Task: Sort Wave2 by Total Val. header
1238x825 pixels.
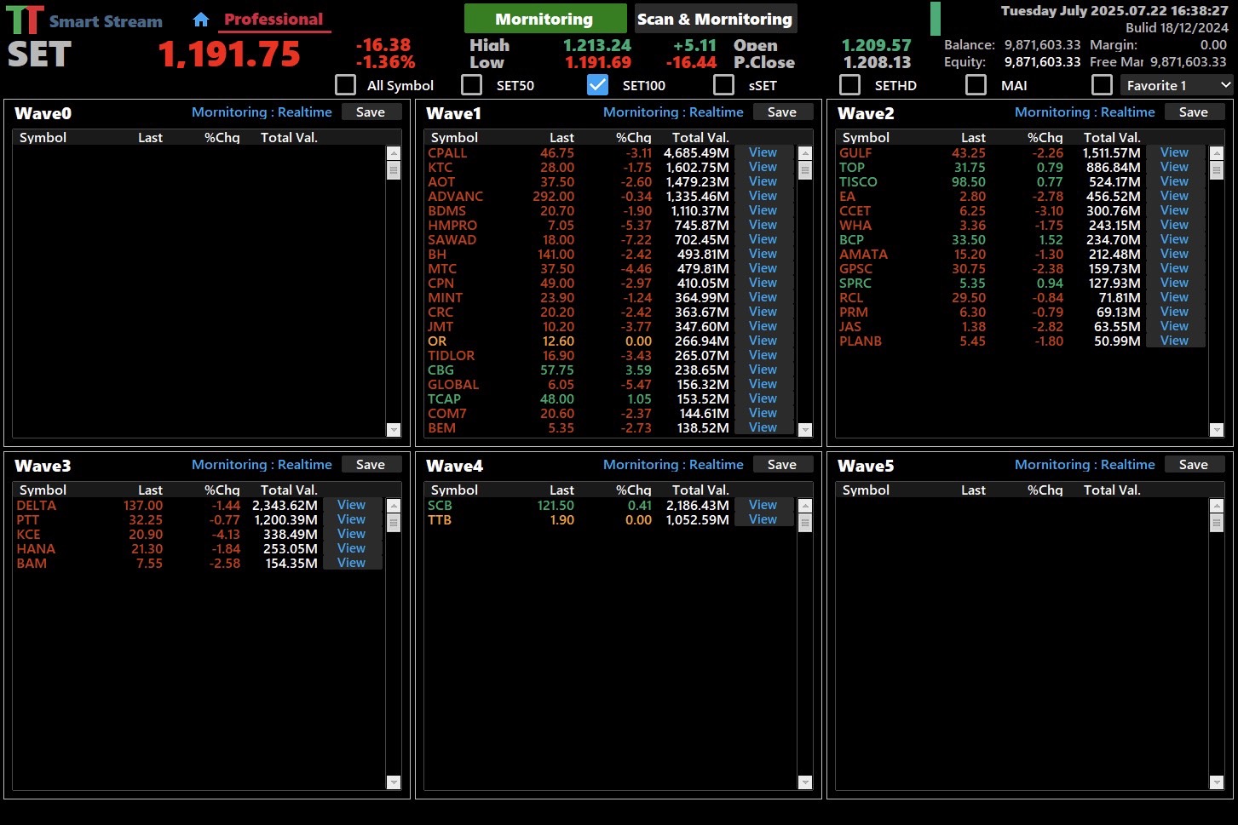Action: click(1112, 138)
